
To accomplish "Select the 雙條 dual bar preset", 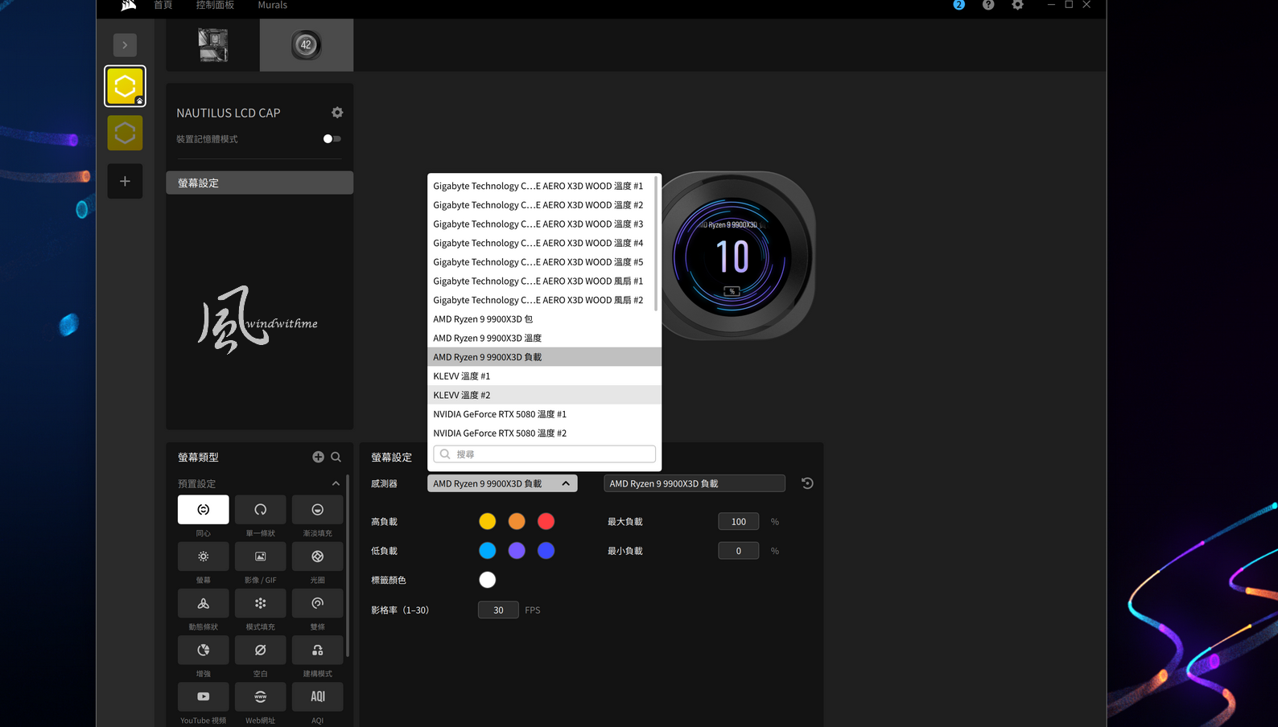I will tap(318, 603).
